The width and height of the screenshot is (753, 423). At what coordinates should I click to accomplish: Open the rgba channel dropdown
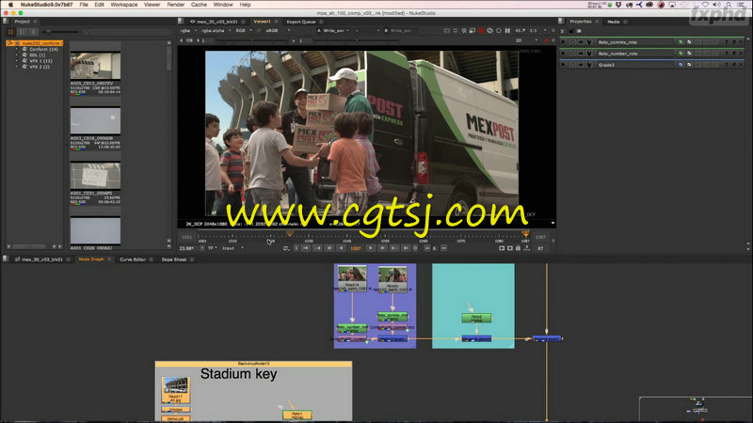[x=189, y=31]
